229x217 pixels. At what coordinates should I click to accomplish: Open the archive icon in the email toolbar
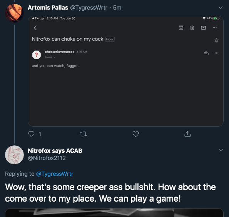point(181,28)
